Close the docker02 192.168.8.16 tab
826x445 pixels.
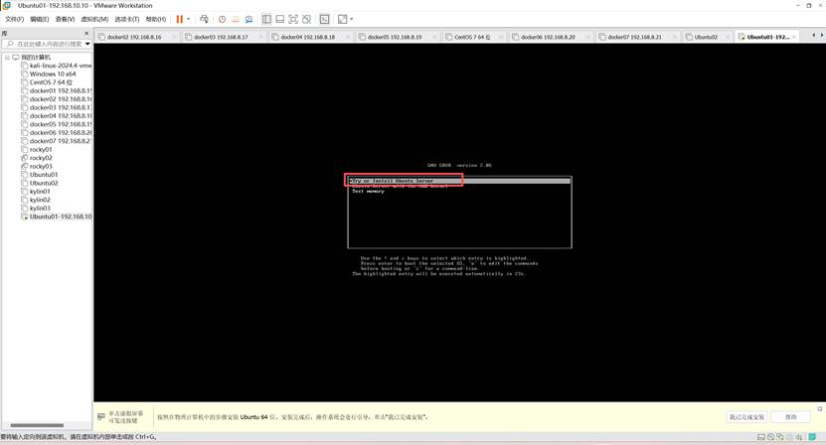pyautogui.click(x=174, y=37)
